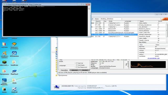This screenshot has width=168, height=95.
Task: Select player Joy_Bronson in the player list
Action: click(x=152, y=27)
